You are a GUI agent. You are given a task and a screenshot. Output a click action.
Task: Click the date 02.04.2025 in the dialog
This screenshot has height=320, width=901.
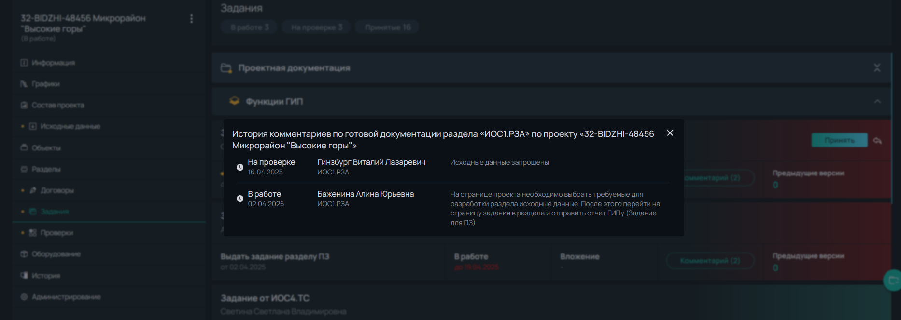266,204
